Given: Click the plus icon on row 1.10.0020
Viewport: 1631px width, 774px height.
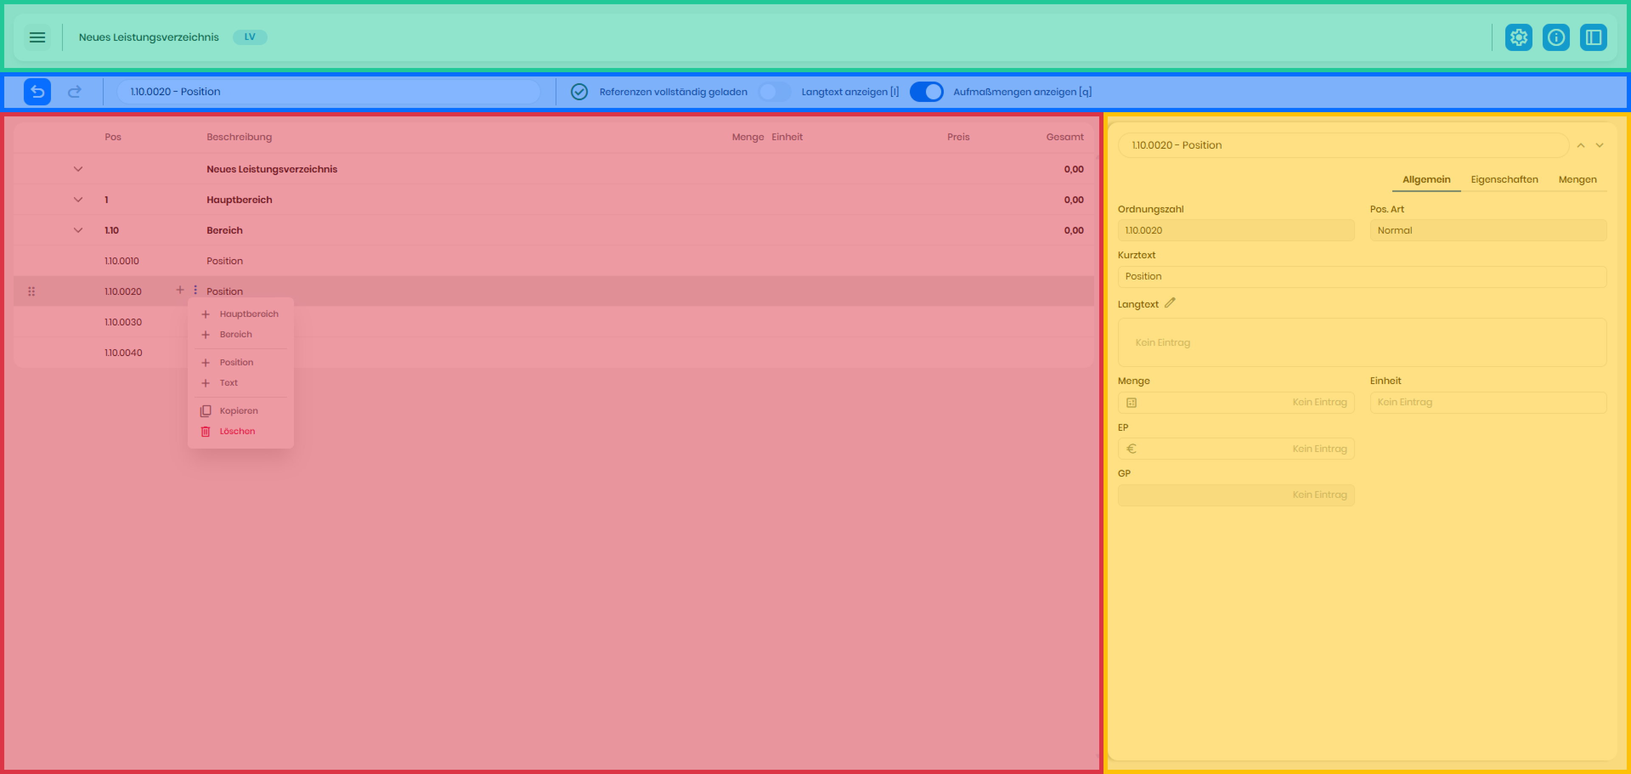Looking at the screenshot, I should click(180, 290).
